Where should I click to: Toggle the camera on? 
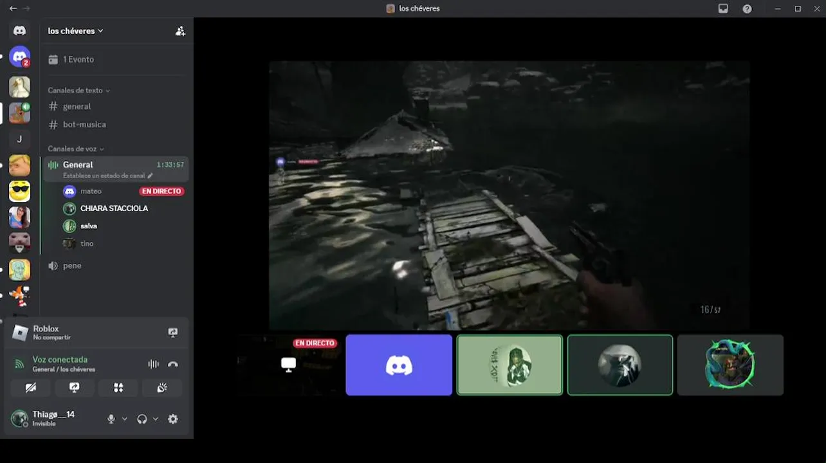pyautogui.click(x=30, y=388)
